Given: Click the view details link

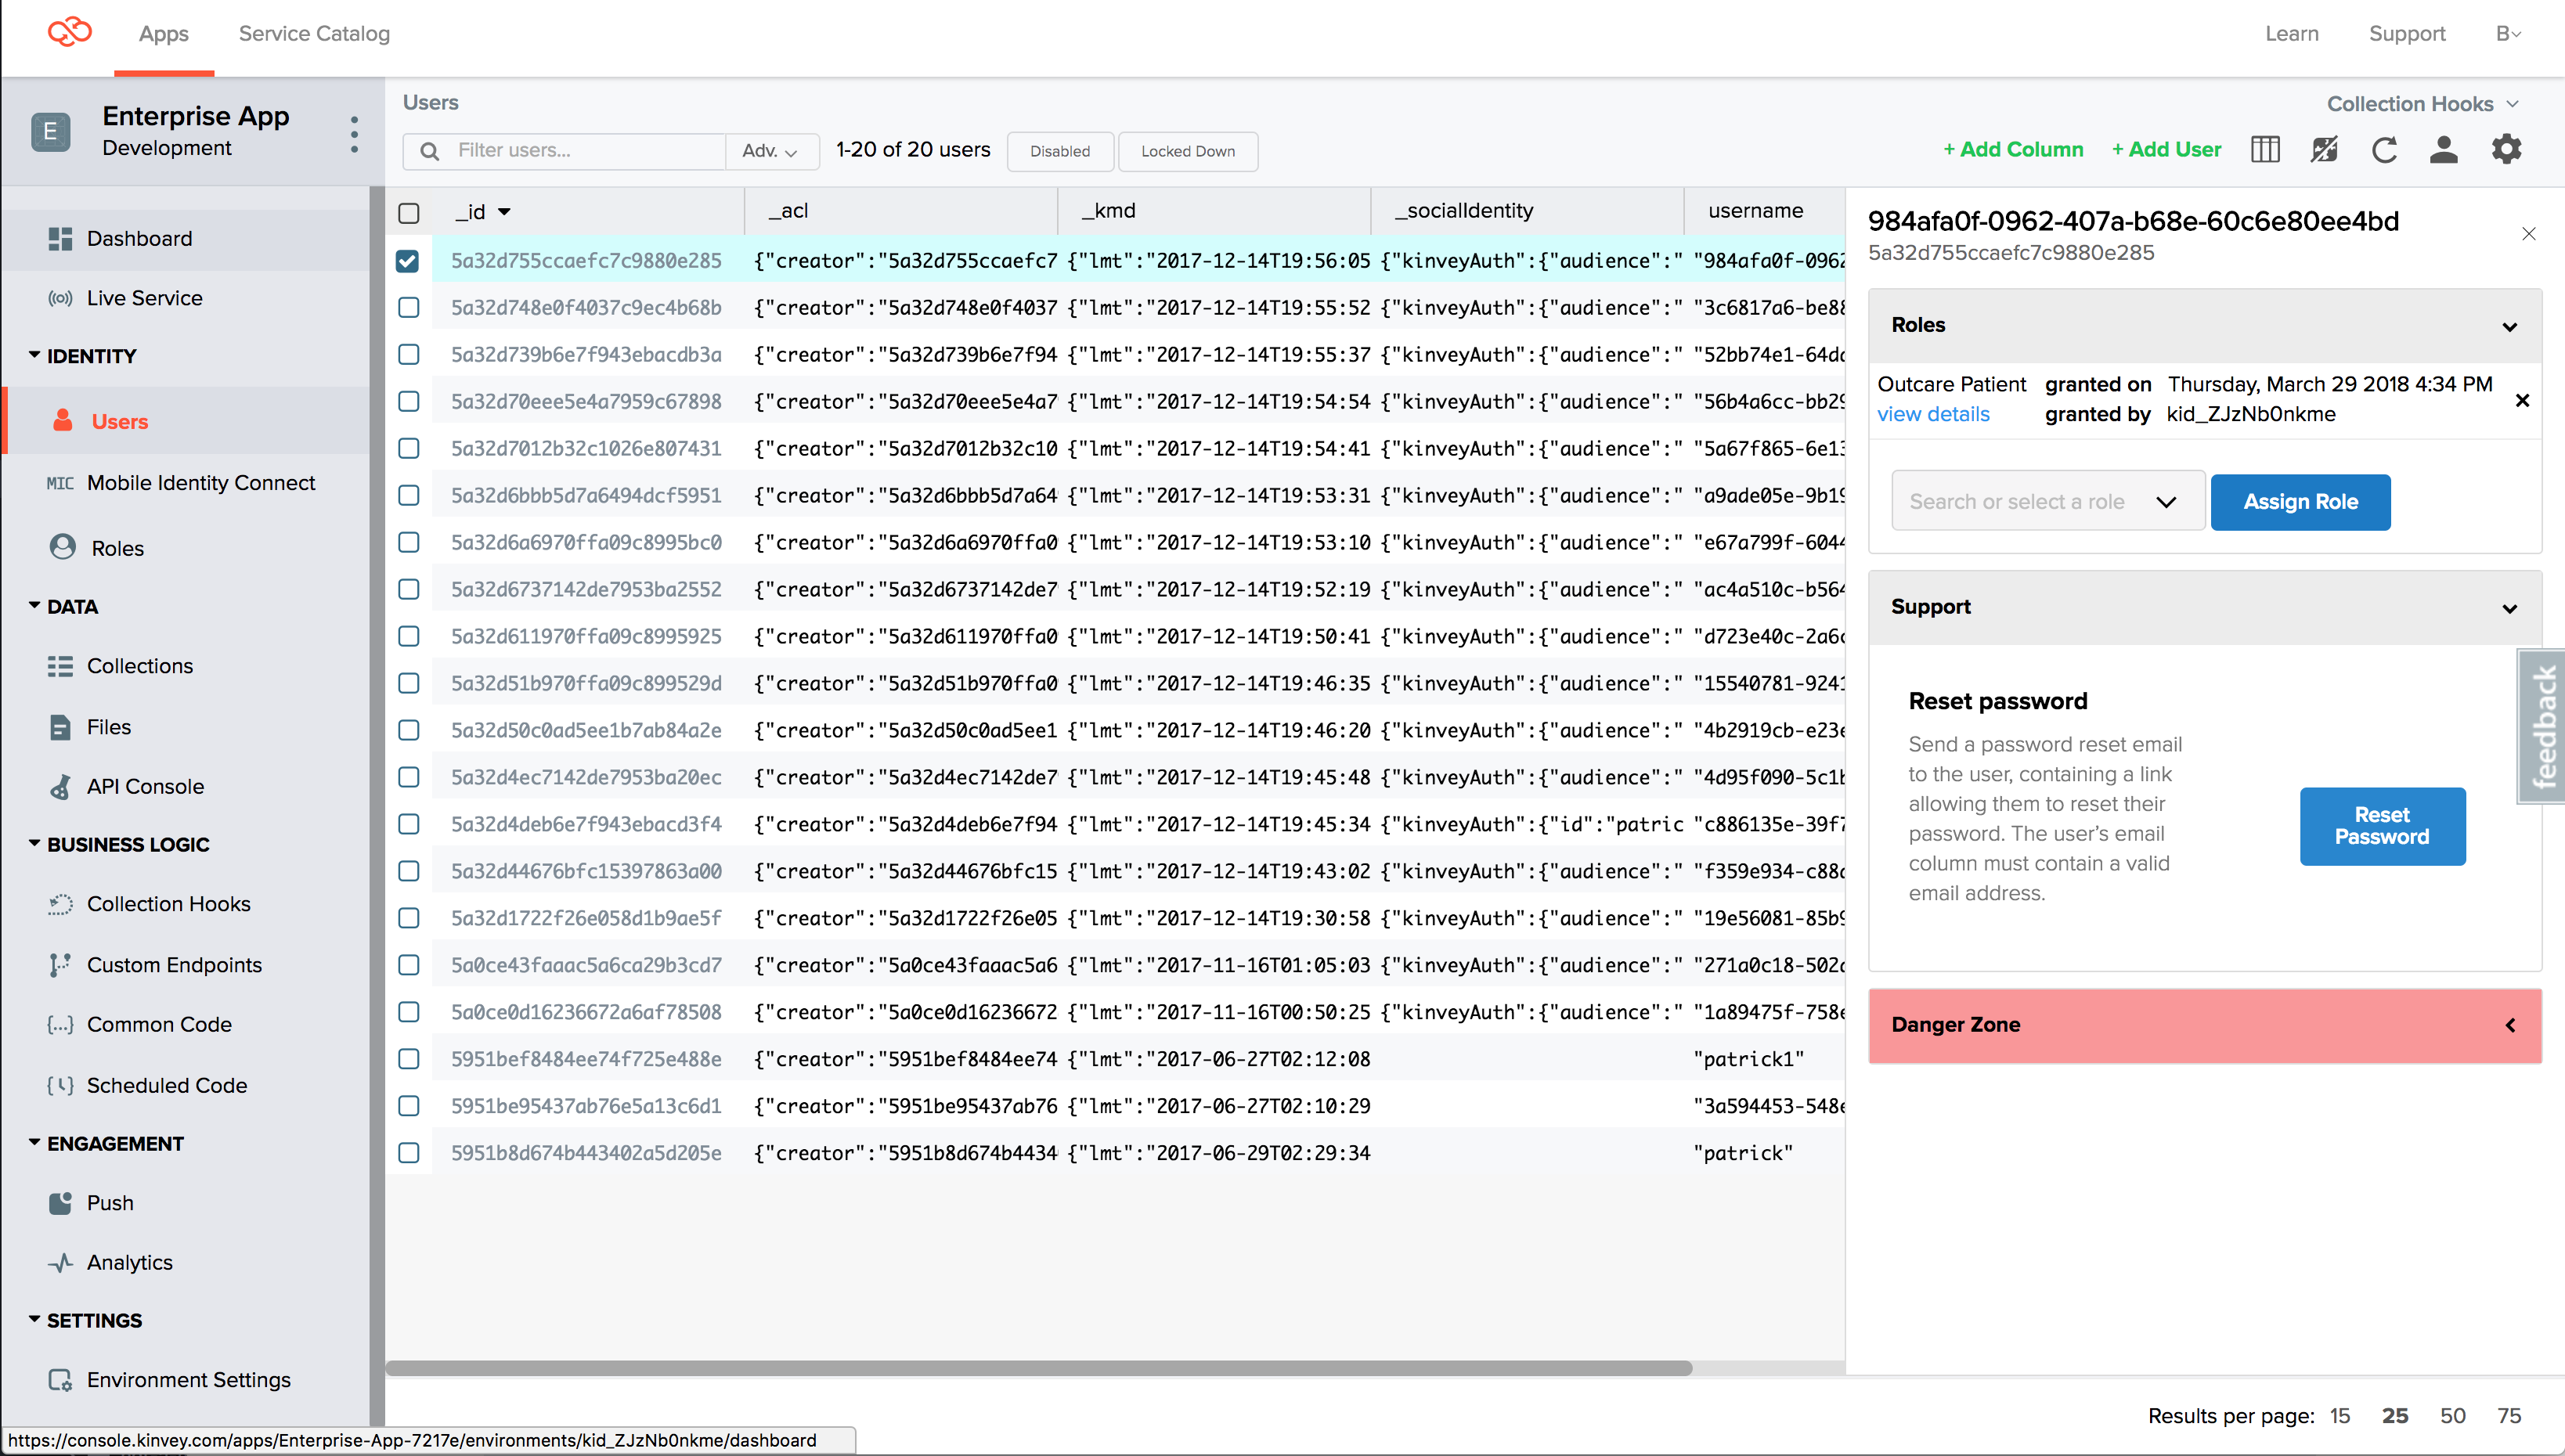Looking at the screenshot, I should [1933, 414].
